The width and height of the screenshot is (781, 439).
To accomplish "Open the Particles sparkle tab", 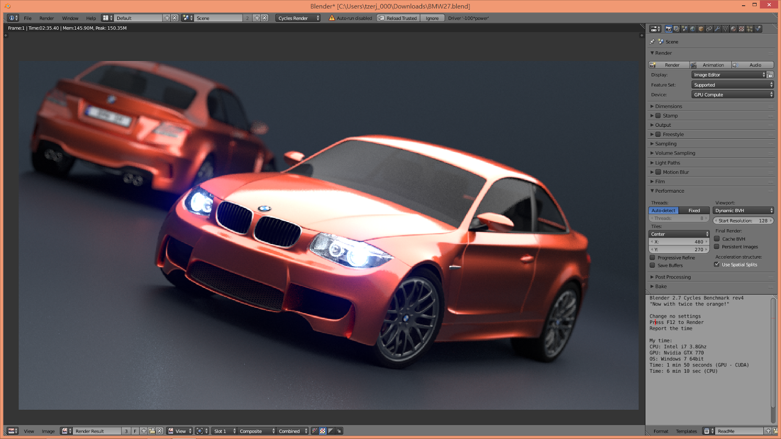I will pos(750,29).
